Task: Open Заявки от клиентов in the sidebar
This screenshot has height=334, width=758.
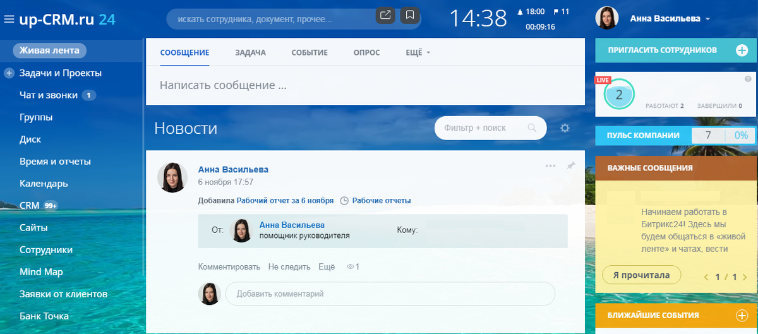Action: [64, 294]
